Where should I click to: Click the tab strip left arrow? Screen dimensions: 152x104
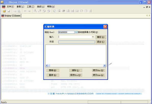[x=147, y=16]
